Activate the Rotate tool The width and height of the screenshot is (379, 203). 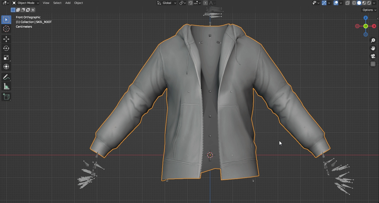click(6, 48)
